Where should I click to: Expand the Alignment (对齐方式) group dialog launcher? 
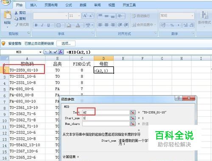coord(155,33)
